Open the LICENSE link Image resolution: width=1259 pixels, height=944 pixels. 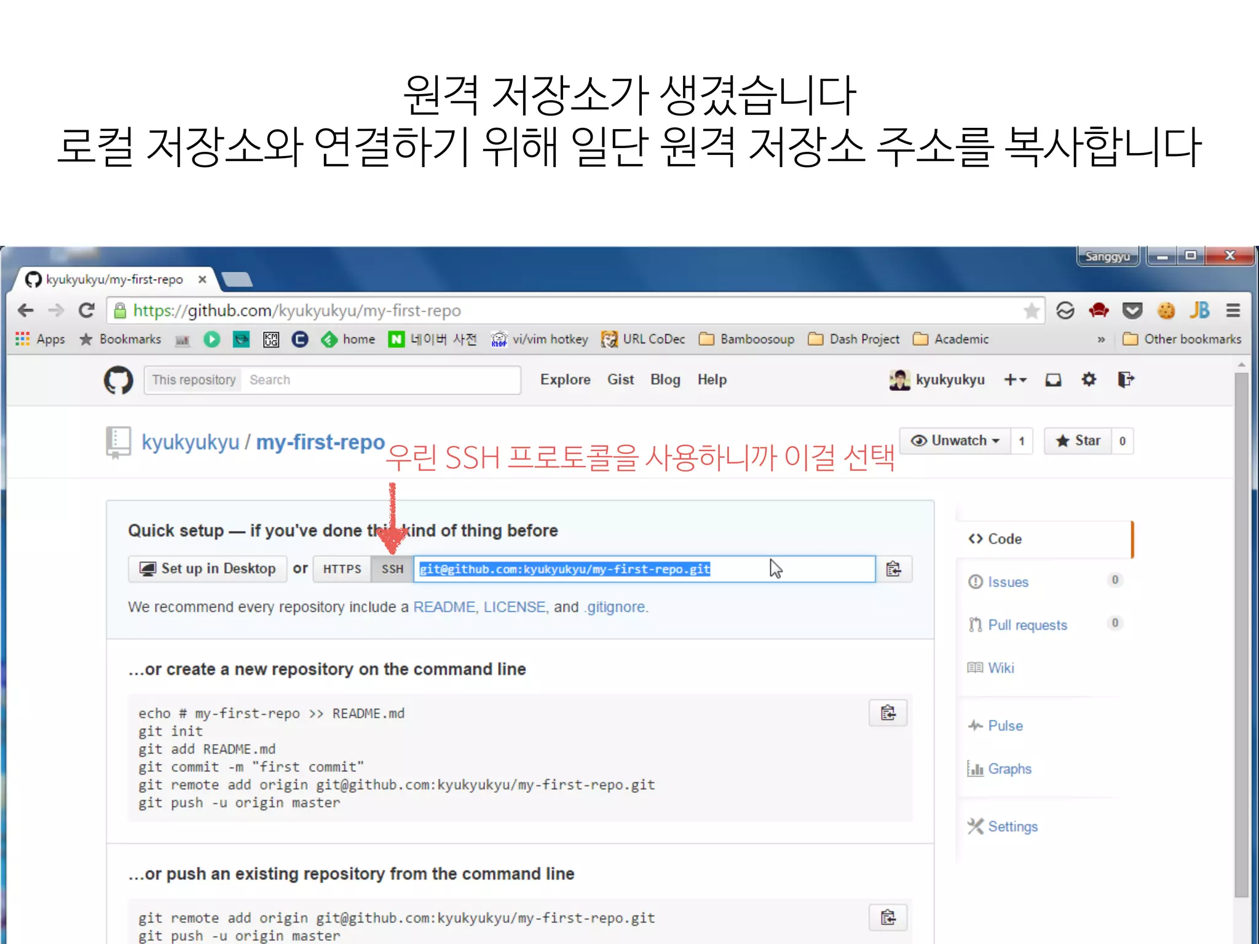click(515, 607)
